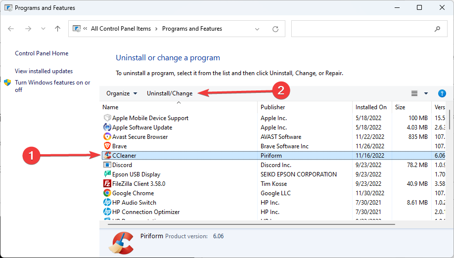454x258 pixels.
Task: Refresh the Programs and Features list
Action: [275, 29]
